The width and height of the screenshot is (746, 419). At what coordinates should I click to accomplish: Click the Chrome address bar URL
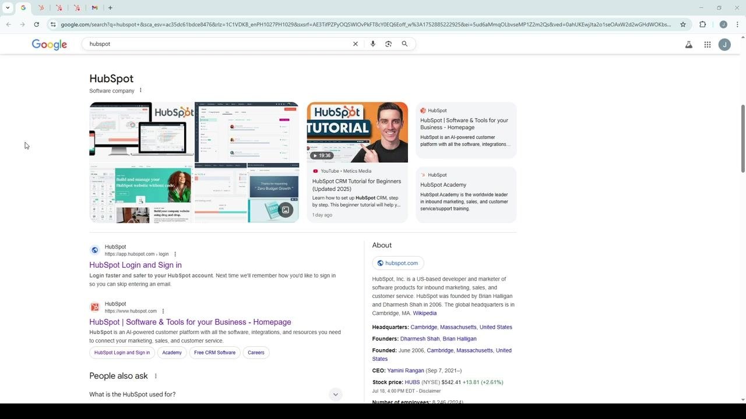click(366, 24)
